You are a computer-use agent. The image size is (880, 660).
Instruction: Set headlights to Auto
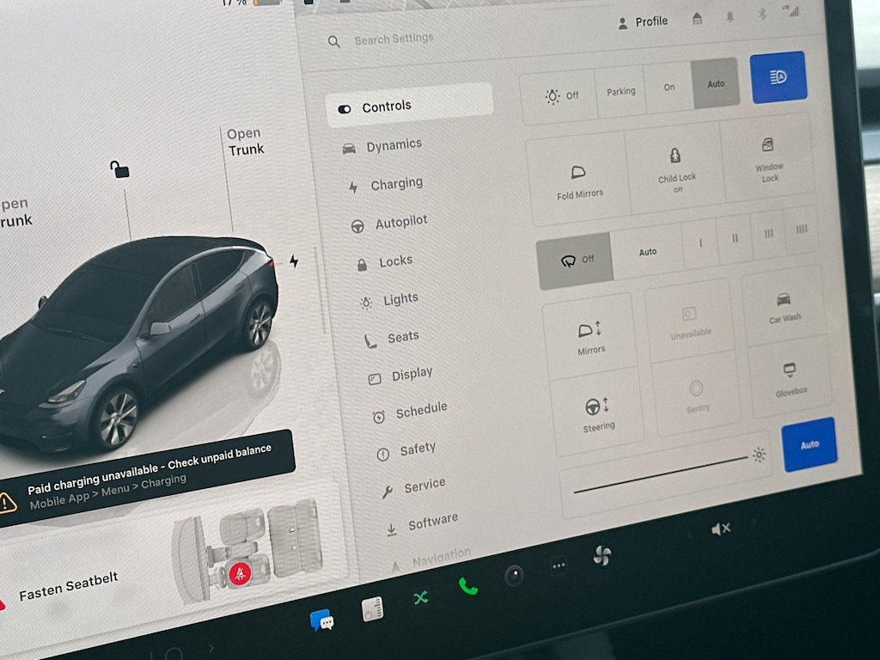[x=716, y=83]
